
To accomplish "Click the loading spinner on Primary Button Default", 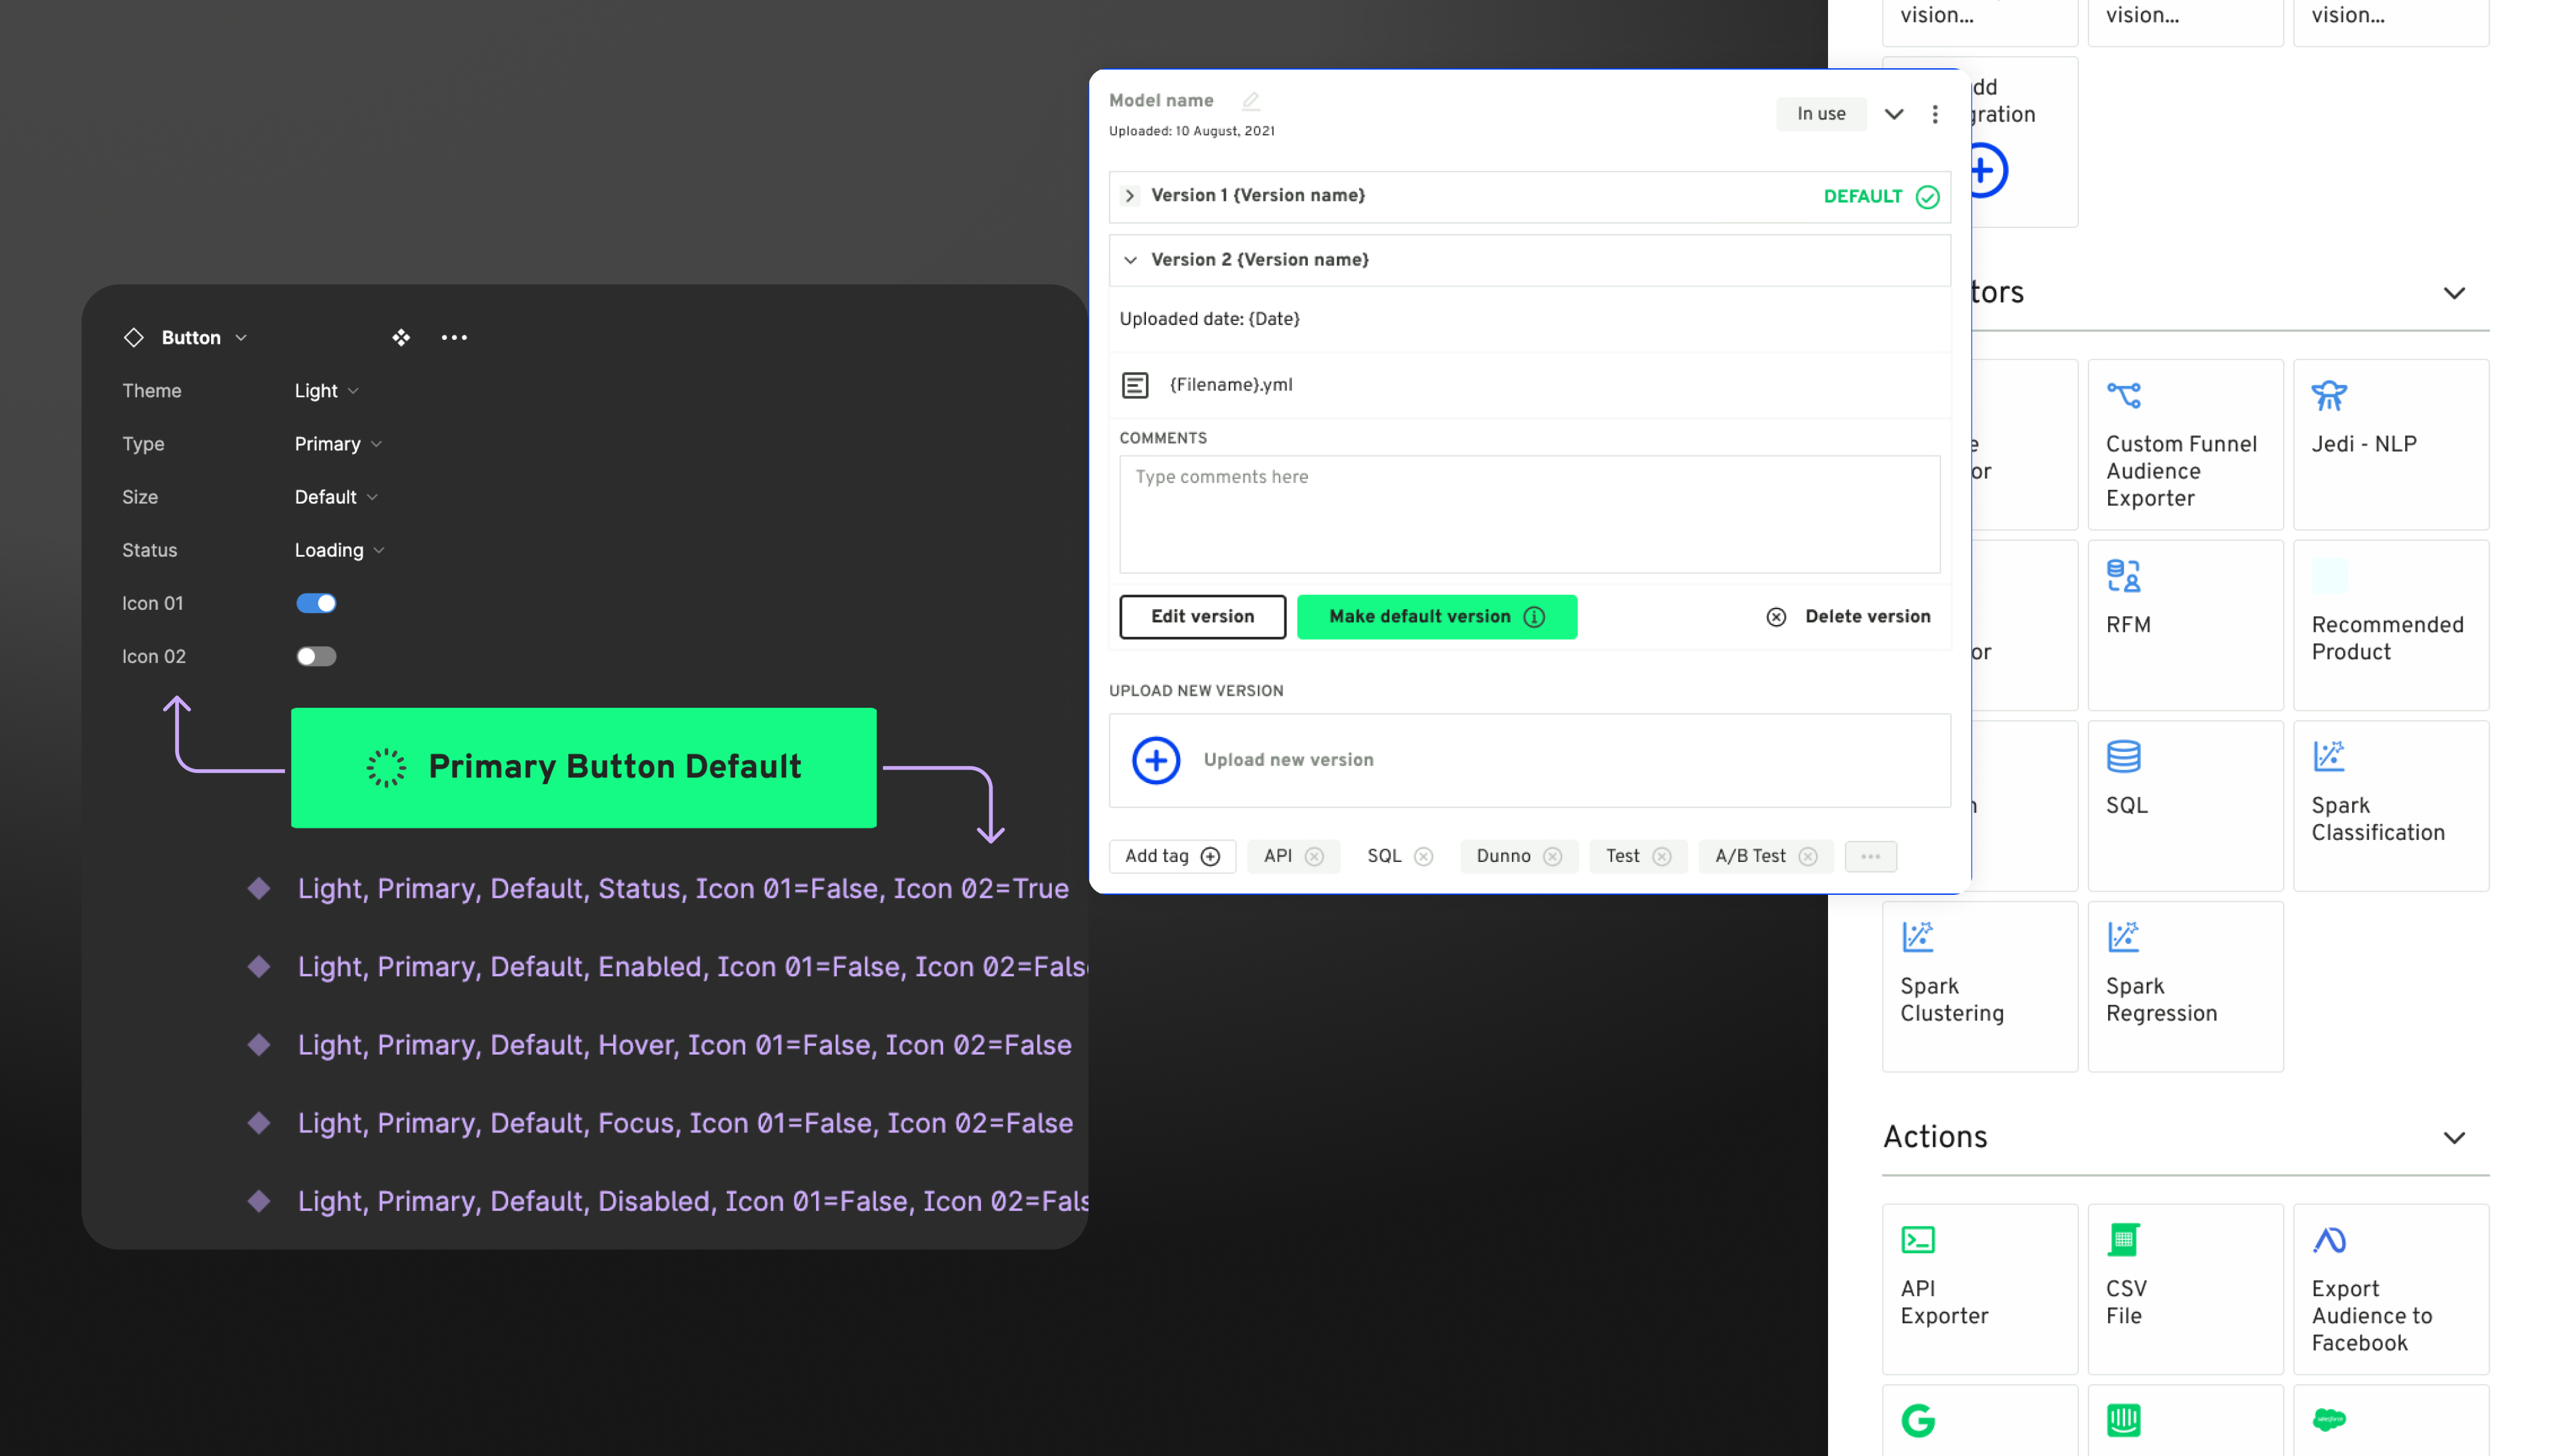I will [x=385, y=768].
